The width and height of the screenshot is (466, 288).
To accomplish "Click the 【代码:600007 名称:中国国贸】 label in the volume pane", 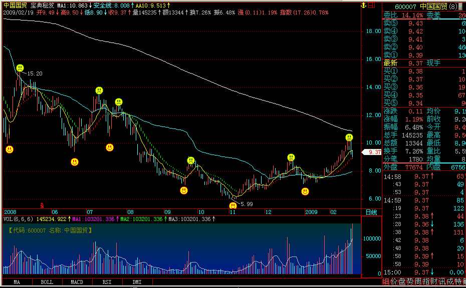I will 50,230.
